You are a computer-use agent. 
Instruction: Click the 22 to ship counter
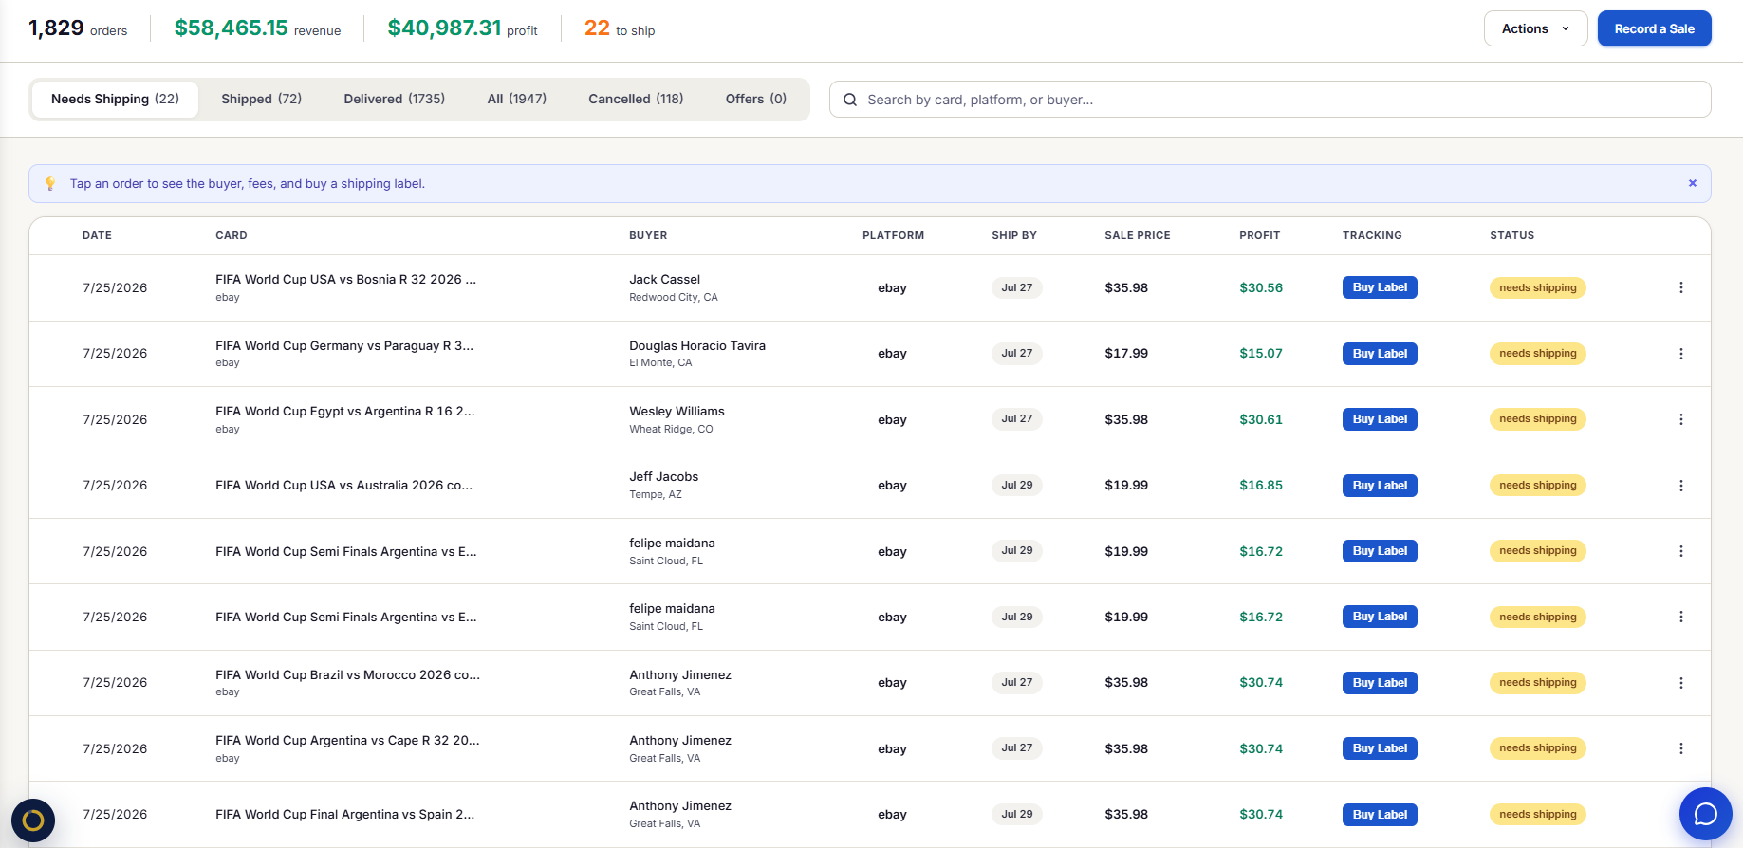coord(620,28)
